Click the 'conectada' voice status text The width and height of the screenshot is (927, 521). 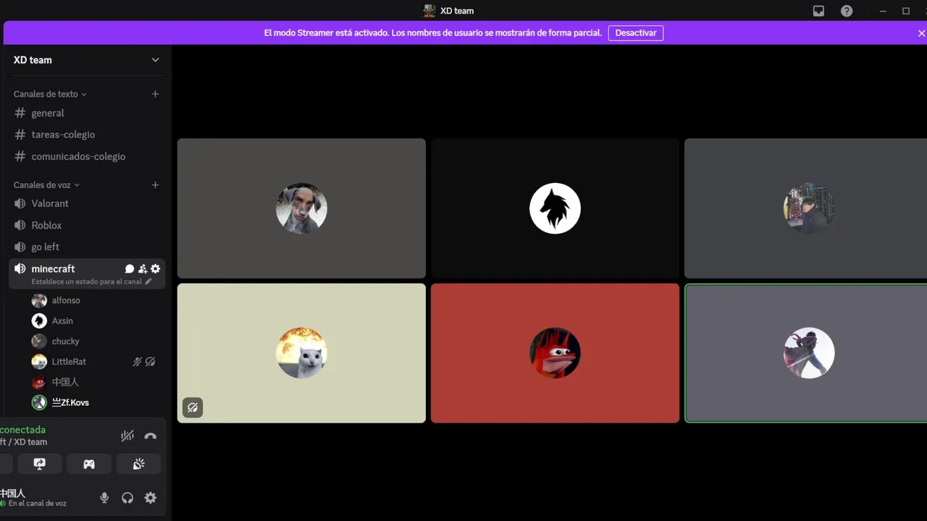22,430
